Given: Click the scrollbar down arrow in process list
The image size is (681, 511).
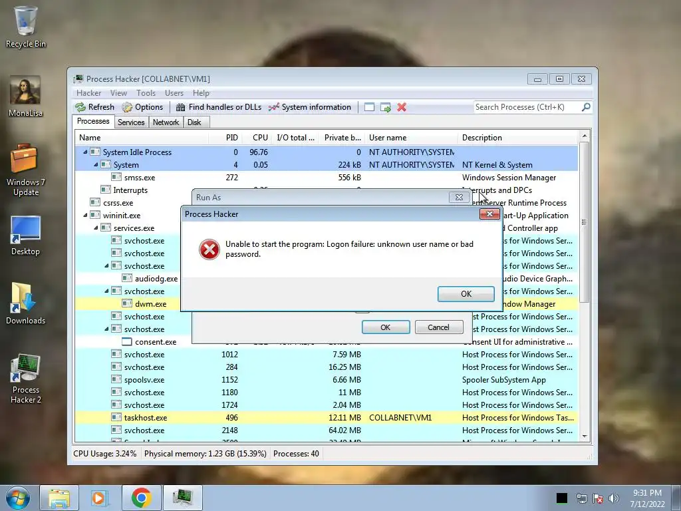Looking at the screenshot, I should (584, 436).
